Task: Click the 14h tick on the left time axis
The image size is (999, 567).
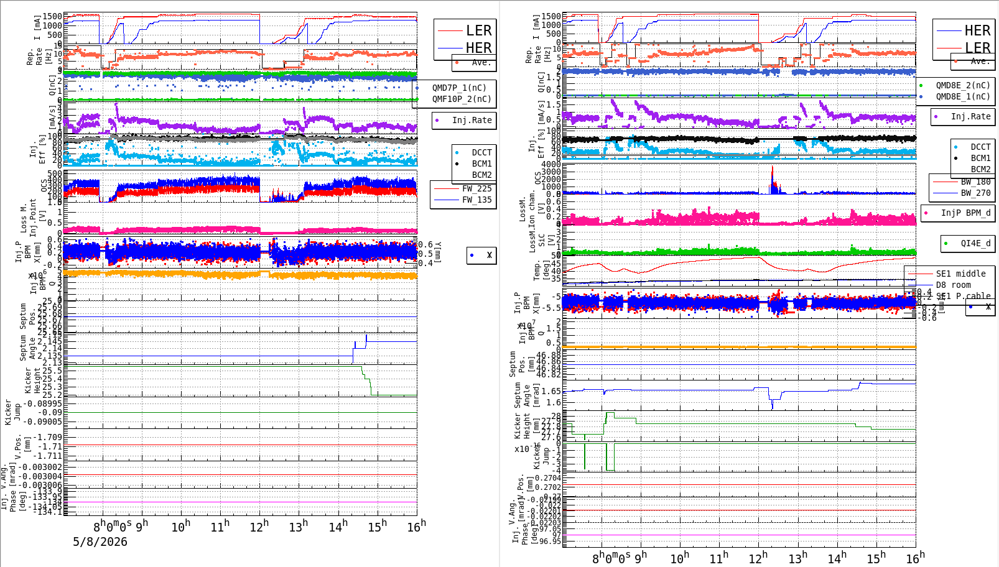Action: click(x=338, y=526)
